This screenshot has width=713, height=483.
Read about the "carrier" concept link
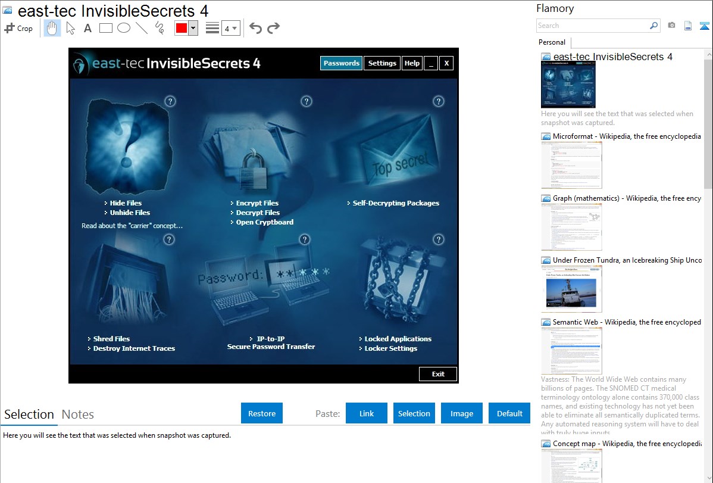point(132,226)
